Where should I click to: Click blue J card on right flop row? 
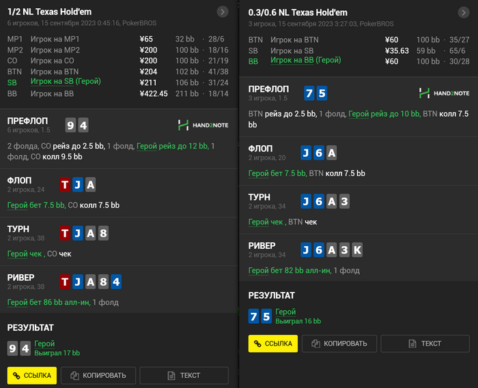coord(306,153)
